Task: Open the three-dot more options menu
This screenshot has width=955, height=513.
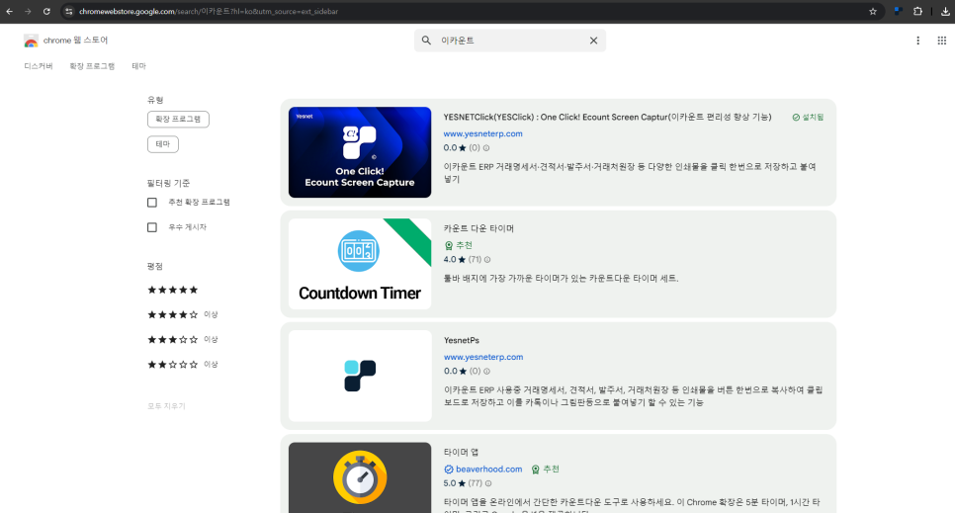Action: point(917,41)
